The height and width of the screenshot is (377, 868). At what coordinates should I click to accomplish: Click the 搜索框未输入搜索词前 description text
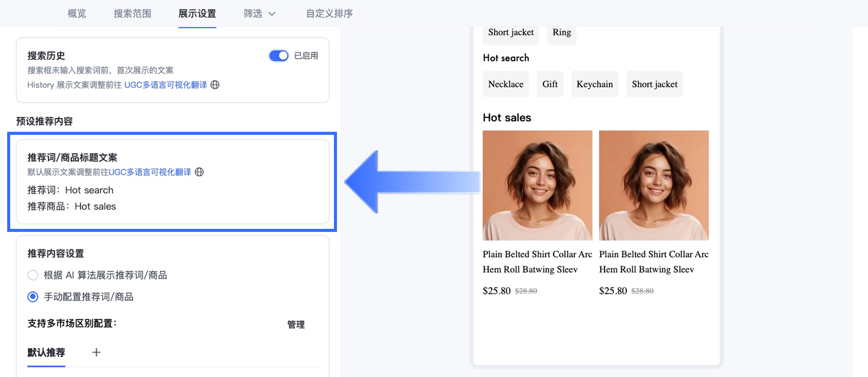101,70
